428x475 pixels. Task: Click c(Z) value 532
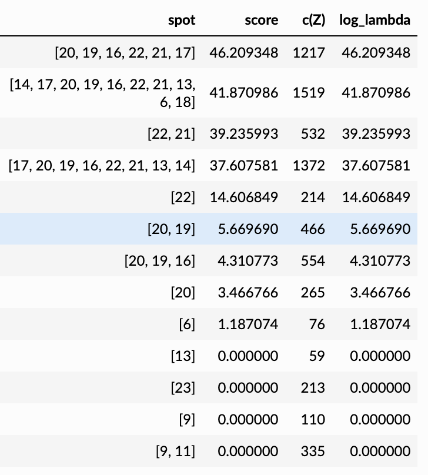[313, 134]
